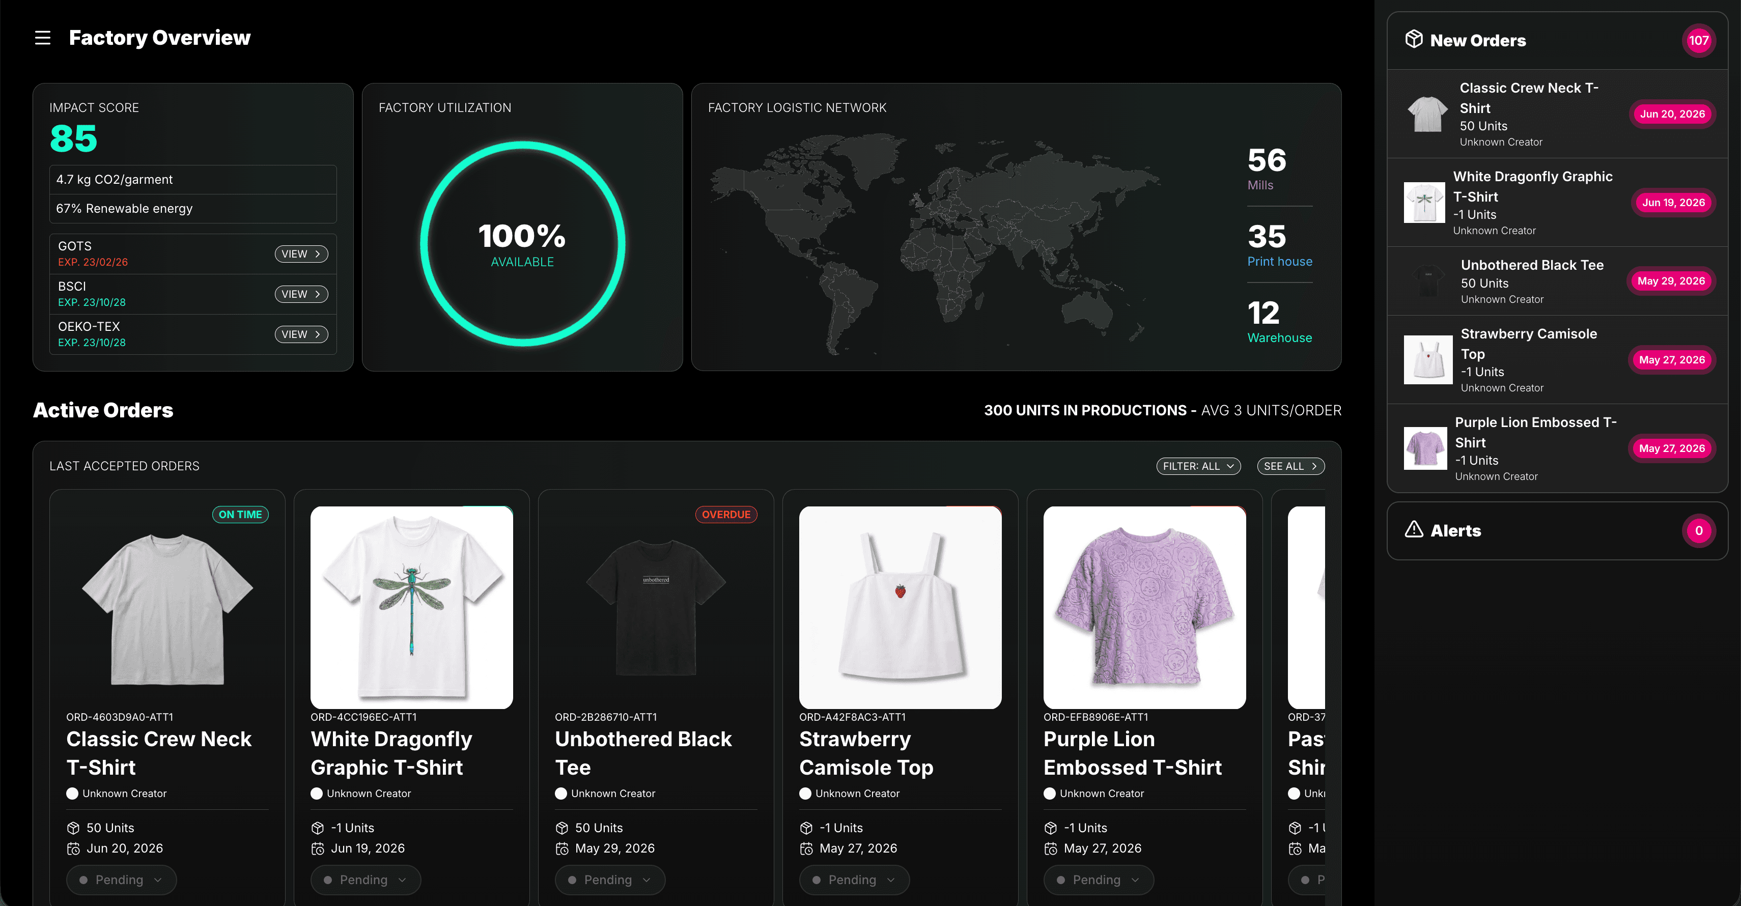Click order ID ORD-2B286710-ATT1
Screen dimensions: 1741x906
[x=606, y=717]
